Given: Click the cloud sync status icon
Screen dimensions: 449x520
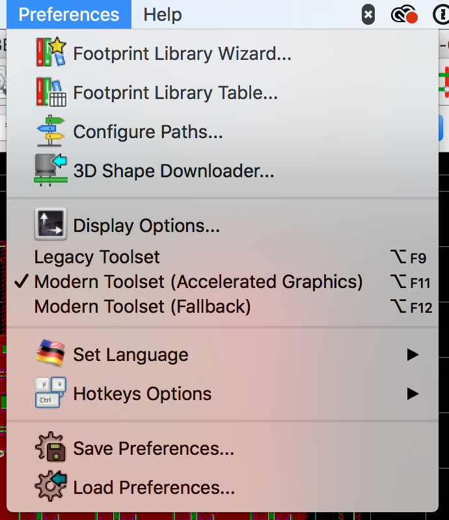Looking at the screenshot, I should tap(403, 15).
